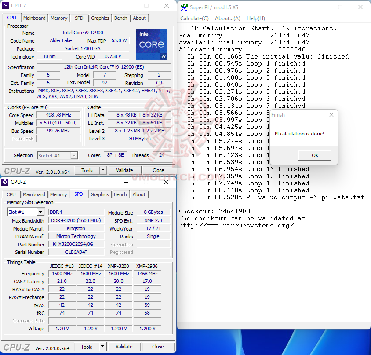
Task: Click the Package value Socket 1700 LGA
Action: click(x=83, y=48)
